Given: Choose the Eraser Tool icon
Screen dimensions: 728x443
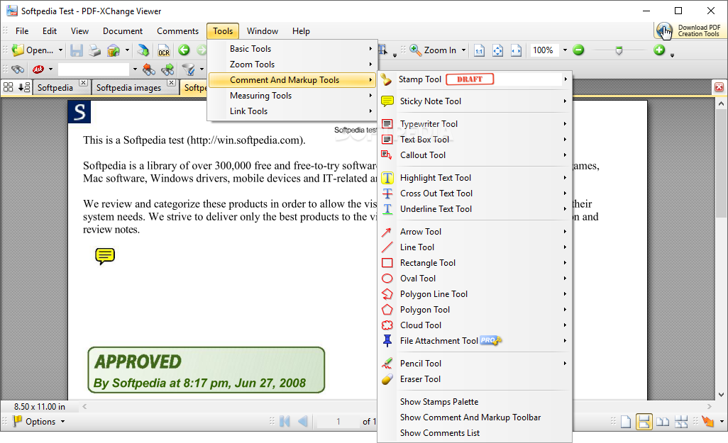Looking at the screenshot, I should coord(387,379).
